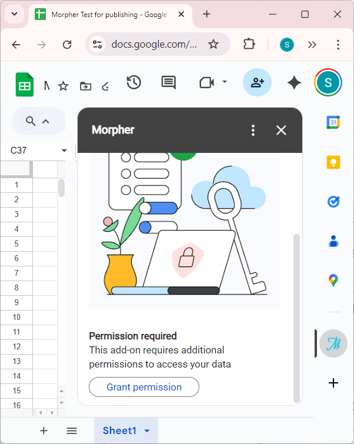
Task: Click sheet scroll up arrow
Action: tap(62, 391)
